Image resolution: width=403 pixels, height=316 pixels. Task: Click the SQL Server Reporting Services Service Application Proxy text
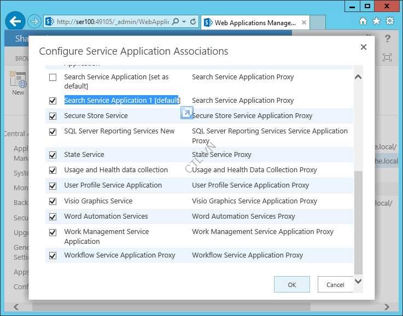click(x=270, y=136)
